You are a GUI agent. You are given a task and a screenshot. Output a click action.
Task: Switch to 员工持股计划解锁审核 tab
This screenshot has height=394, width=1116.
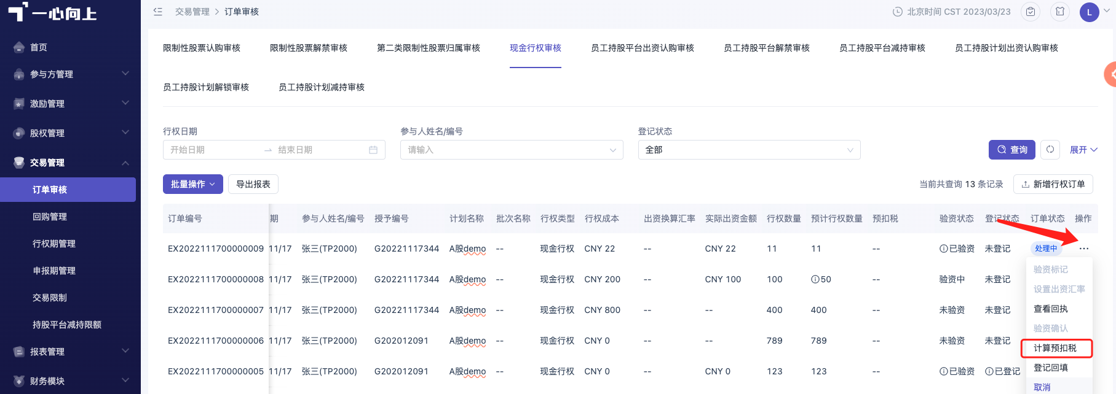point(206,87)
